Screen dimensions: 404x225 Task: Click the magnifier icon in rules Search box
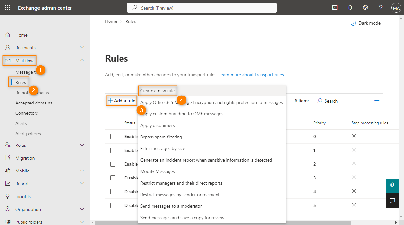coord(319,101)
